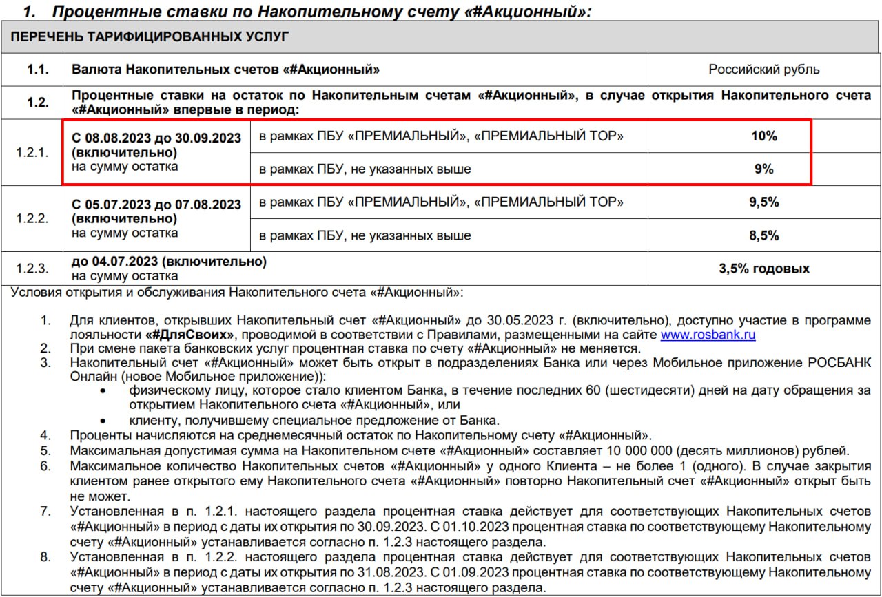Click the 9,5% rate value
Viewport: 882px width, 597px height.
[x=764, y=202]
